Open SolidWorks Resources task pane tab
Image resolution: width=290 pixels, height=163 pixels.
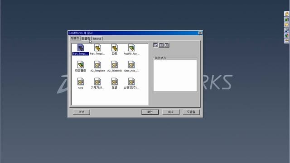(287, 14)
